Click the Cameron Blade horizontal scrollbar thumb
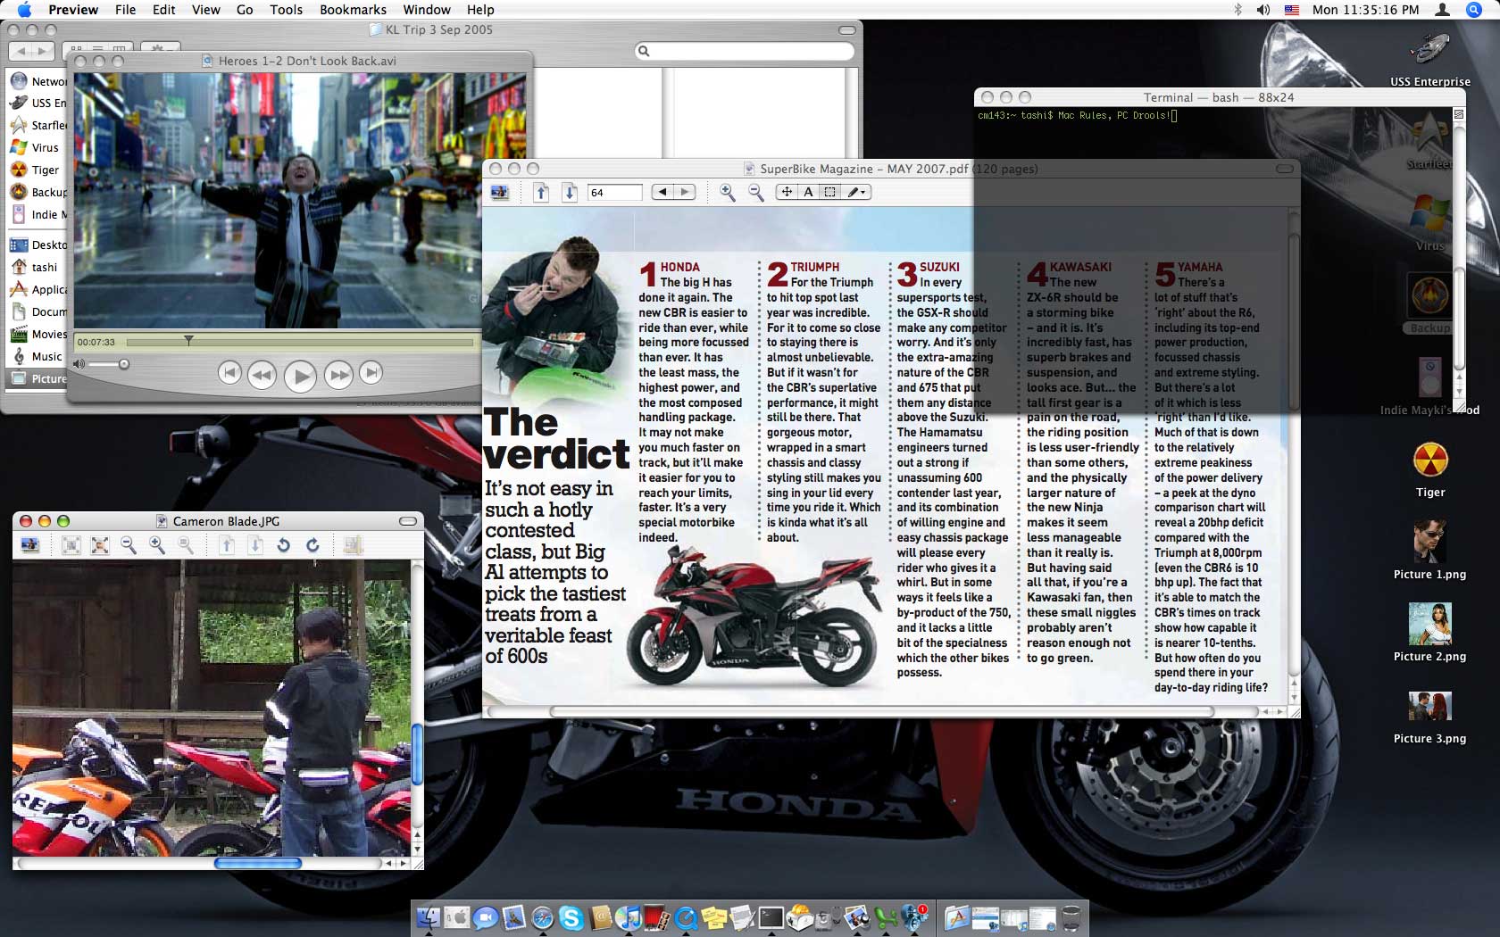The image size is (1500, 937). point(258,863)
